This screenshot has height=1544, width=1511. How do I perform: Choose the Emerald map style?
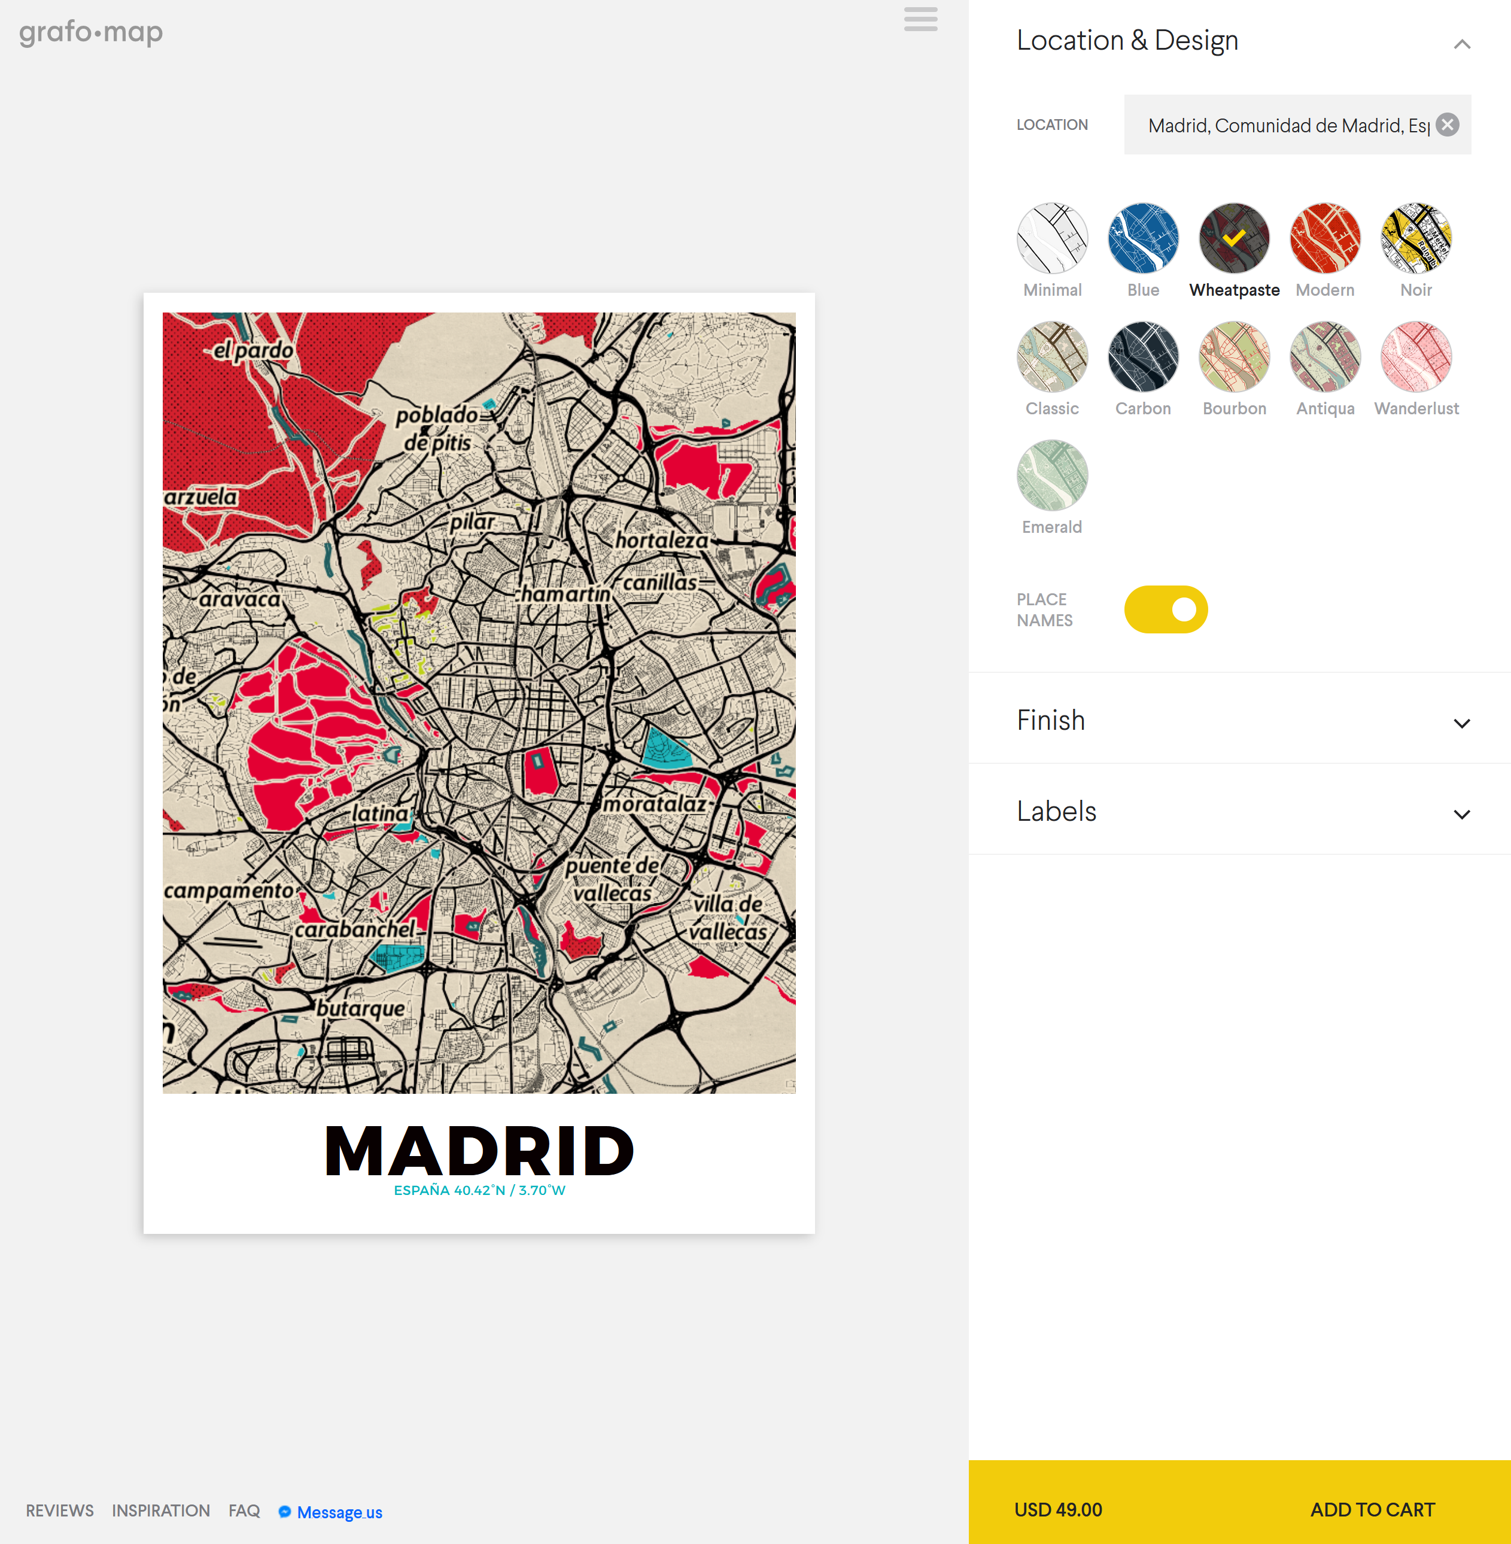click(x=1051, y=475)
